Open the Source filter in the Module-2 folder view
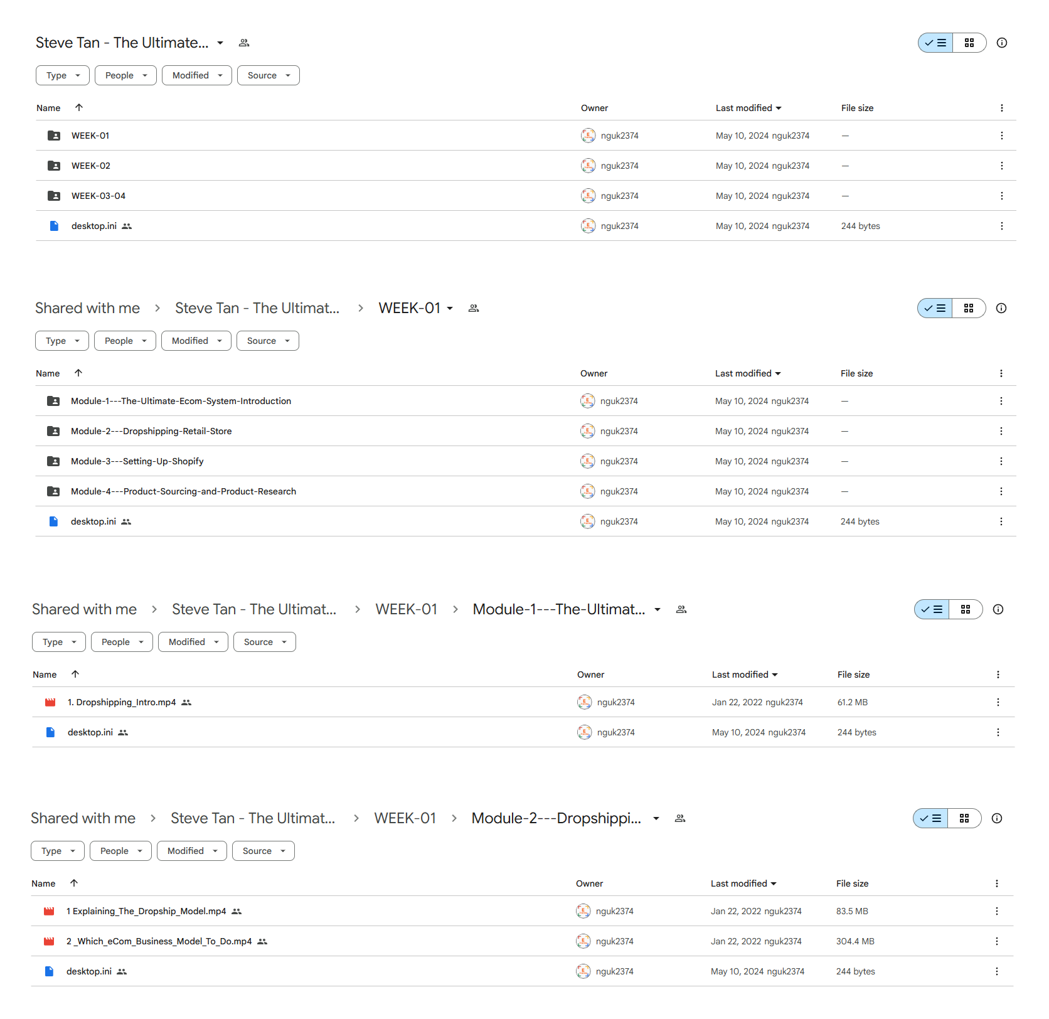Viewport: 1049px width, 1019px height. [x=264, y=851]
